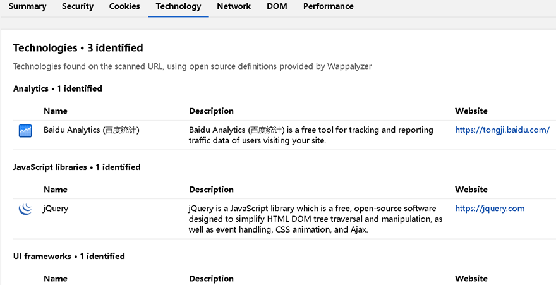Click the Baidu Analytics chart icon
The height and width of the screenshot is (285, 556).
tap(25, 131)
